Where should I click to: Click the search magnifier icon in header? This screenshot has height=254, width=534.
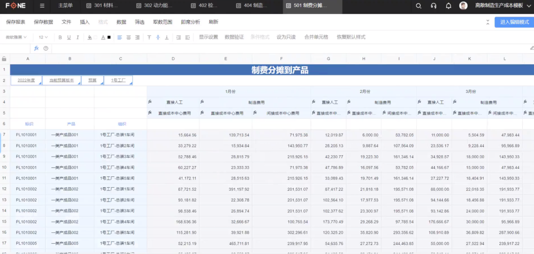[x=419, y=6]
